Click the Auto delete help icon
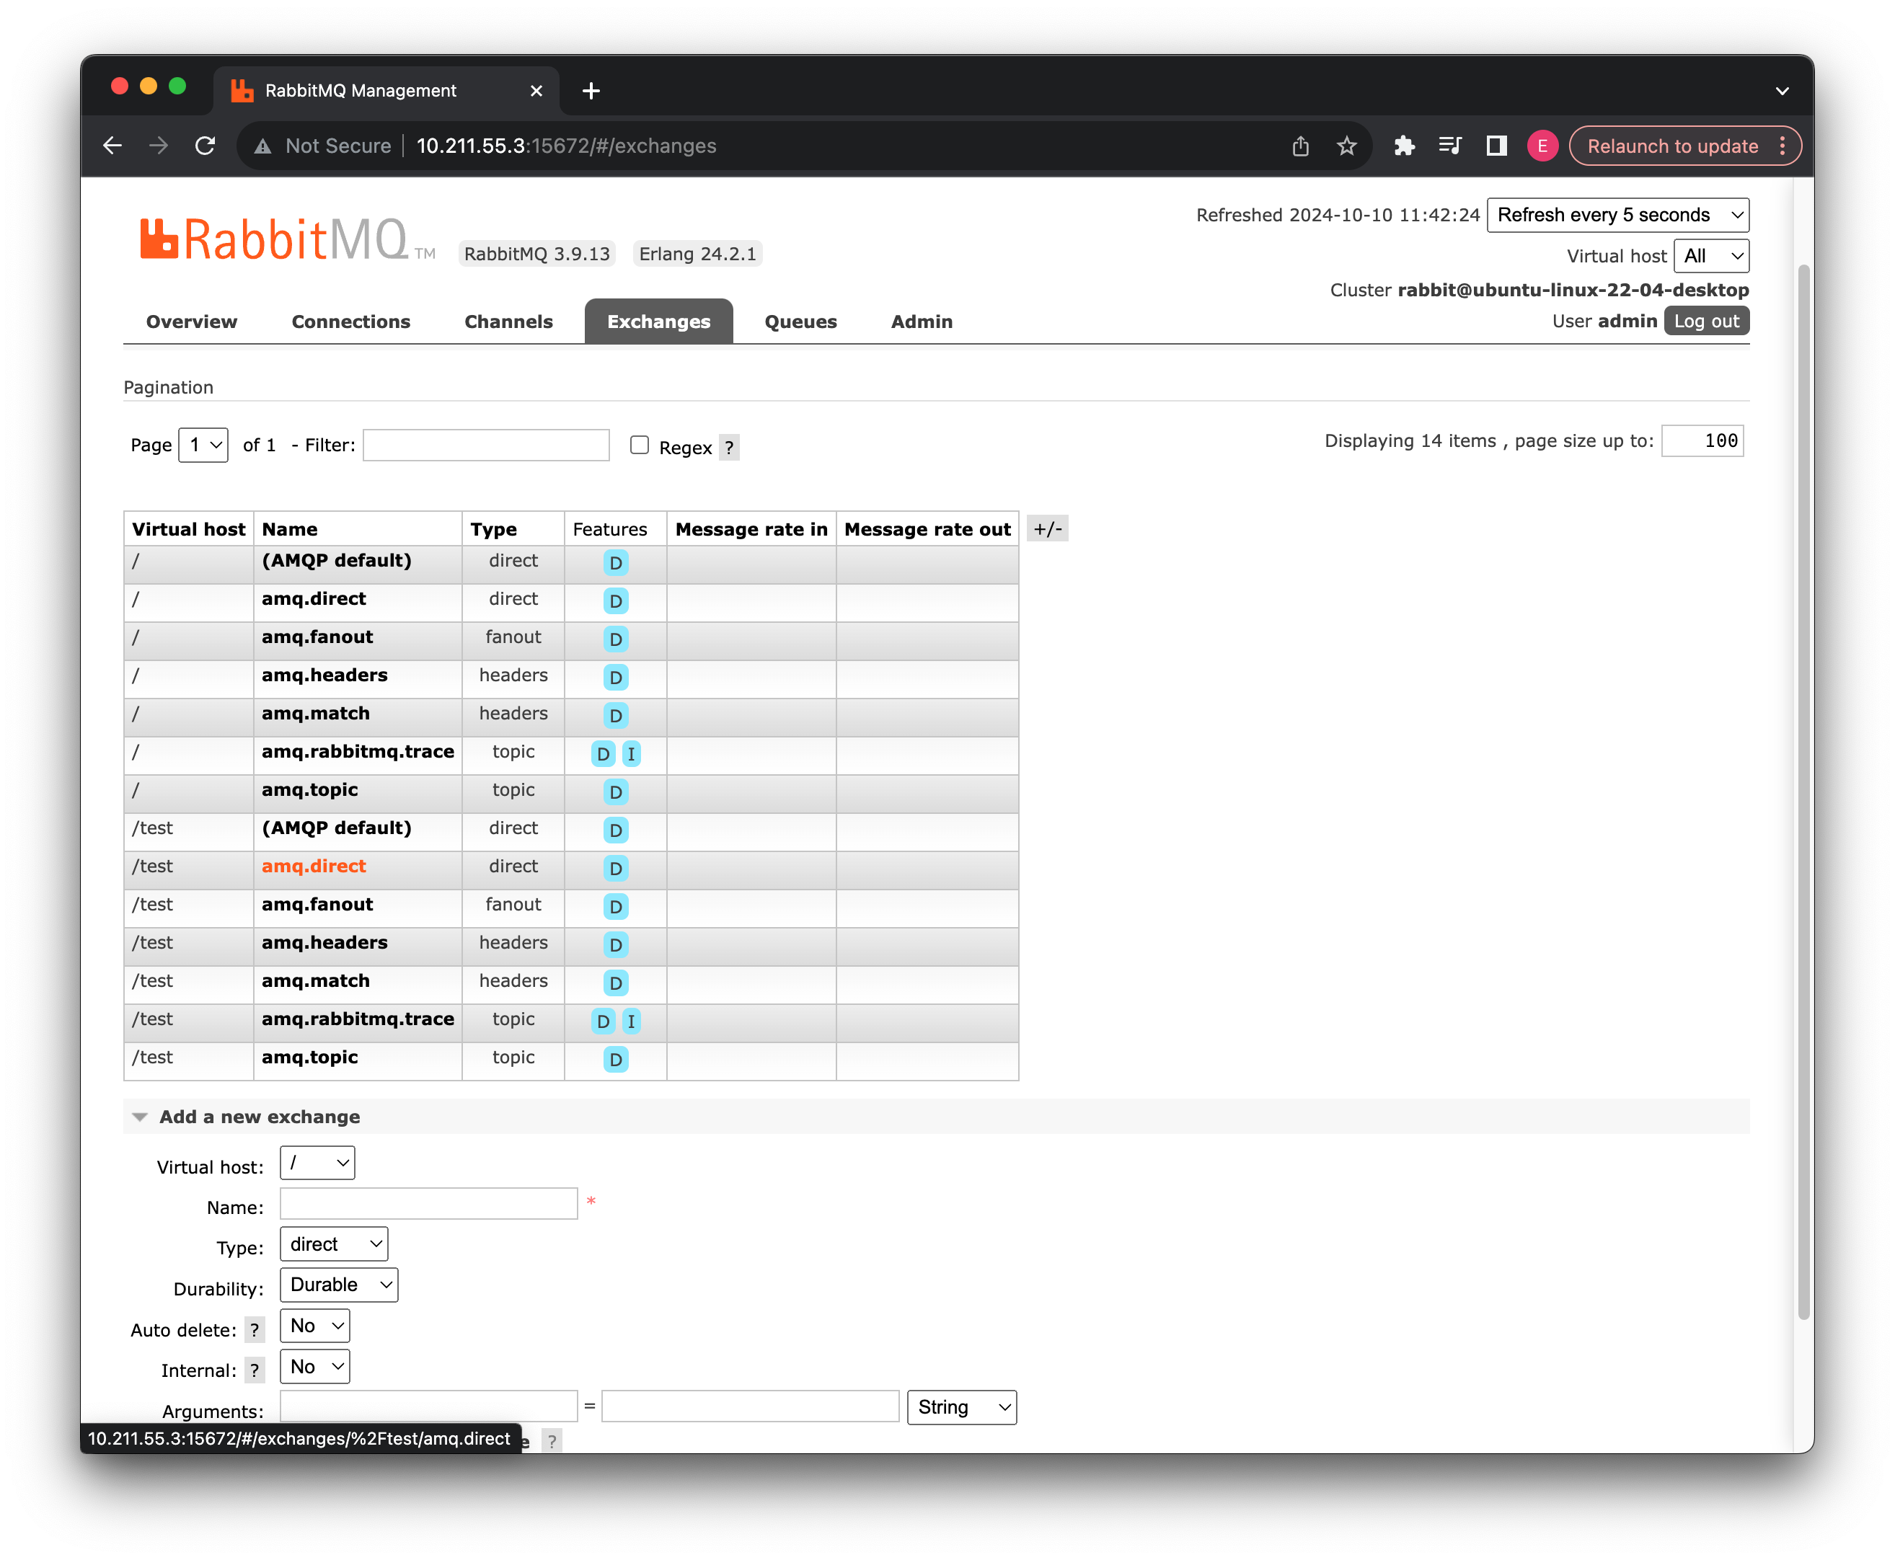The image size is (1895, 1560). [x=255, y=1330]
